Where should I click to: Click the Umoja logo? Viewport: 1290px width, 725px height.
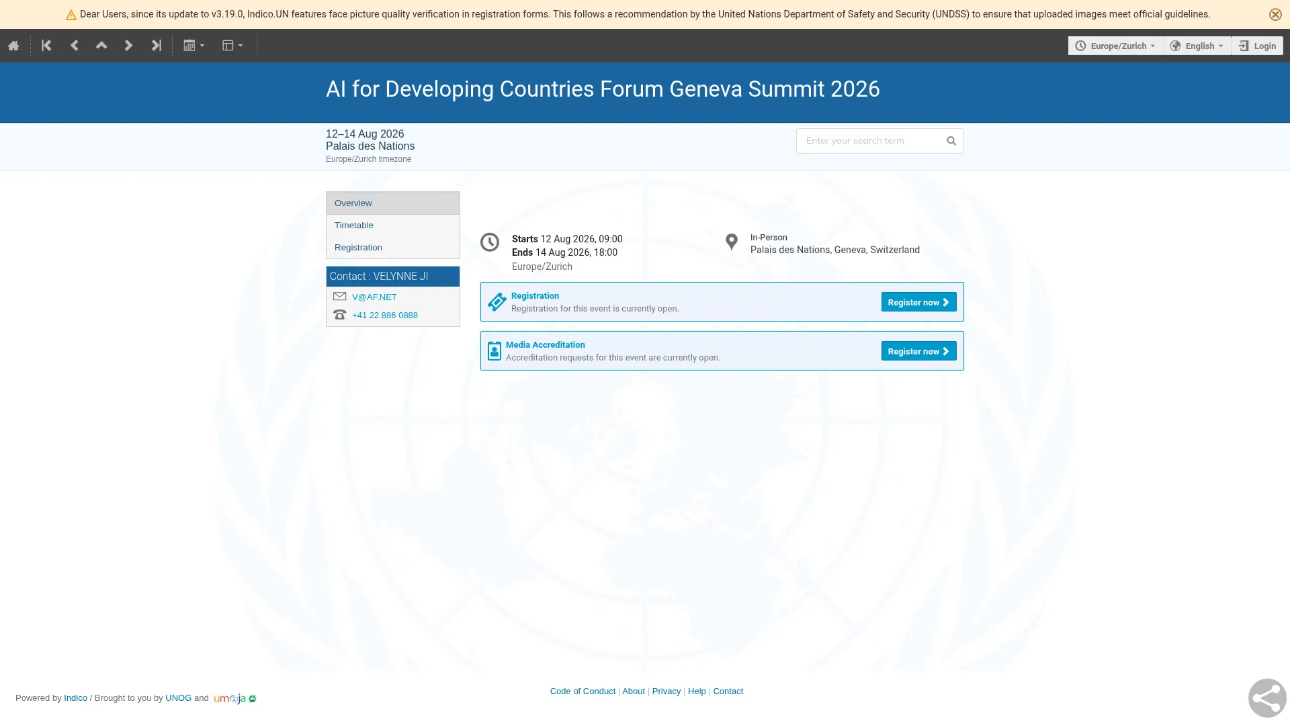[234, 699]
